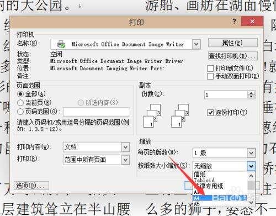Select the 页码范围(G) radio button

20,111
